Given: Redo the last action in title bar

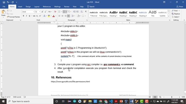Looking at the screenshot, I should tap(12, 2).
